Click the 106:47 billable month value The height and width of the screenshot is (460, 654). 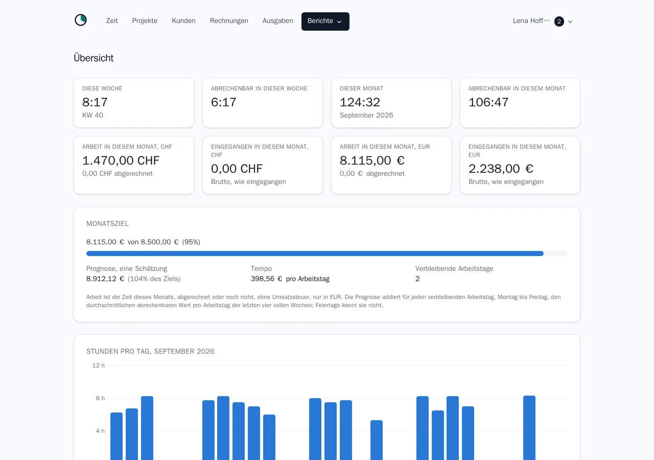488,102
